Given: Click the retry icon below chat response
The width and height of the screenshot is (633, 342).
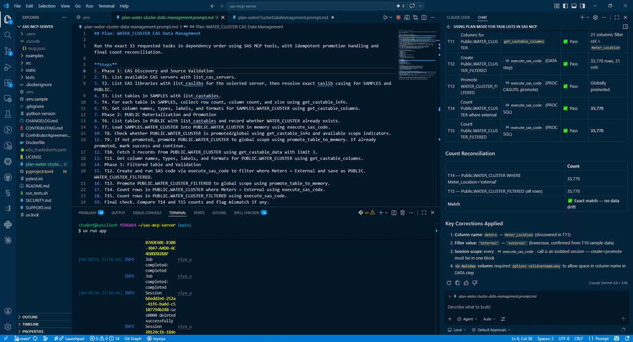Looking at the screenshot, I should pos(449,283).
